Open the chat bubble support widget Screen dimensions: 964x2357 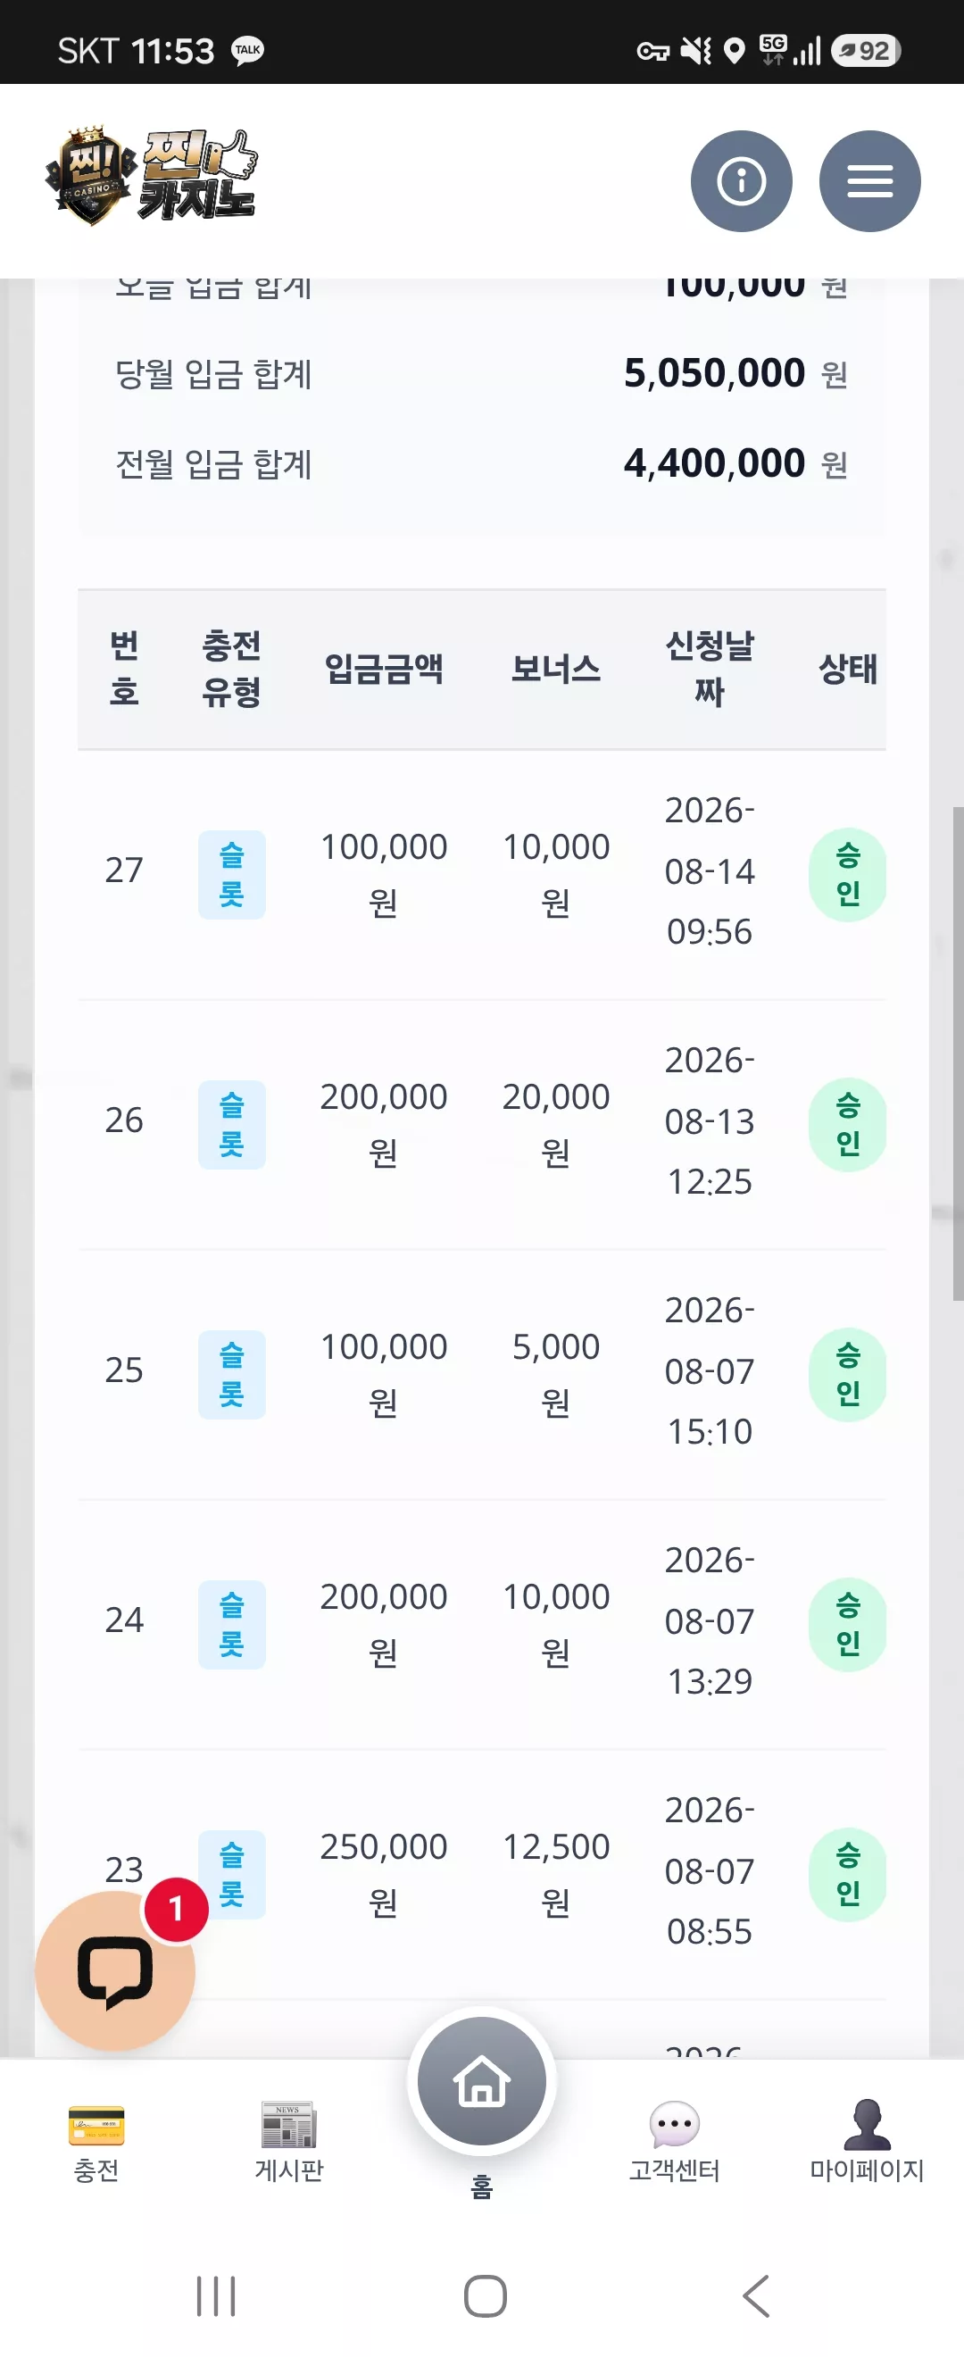coord(115,1970)
